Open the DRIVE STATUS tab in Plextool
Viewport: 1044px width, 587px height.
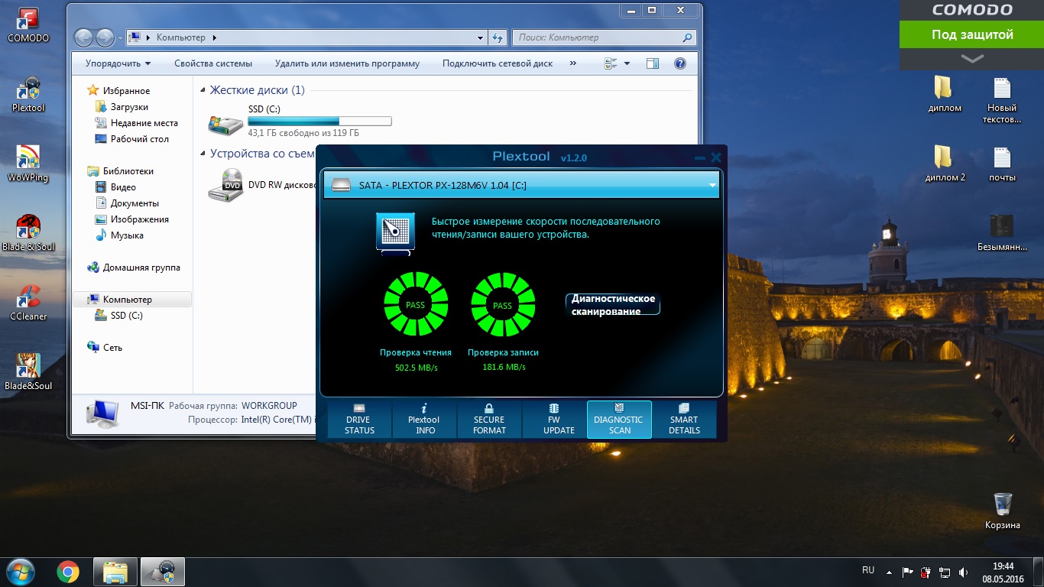[359, 420]
